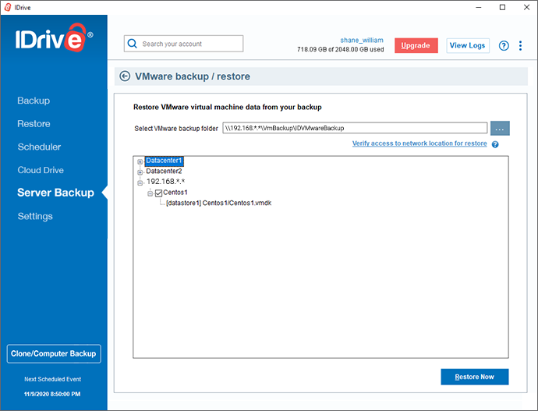
Task: Click the Search your account field
Action: pos(183,44)
